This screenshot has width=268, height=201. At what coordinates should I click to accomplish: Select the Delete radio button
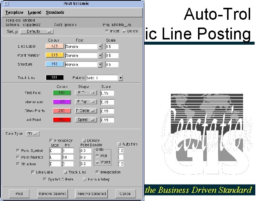(x=124, y=31)
